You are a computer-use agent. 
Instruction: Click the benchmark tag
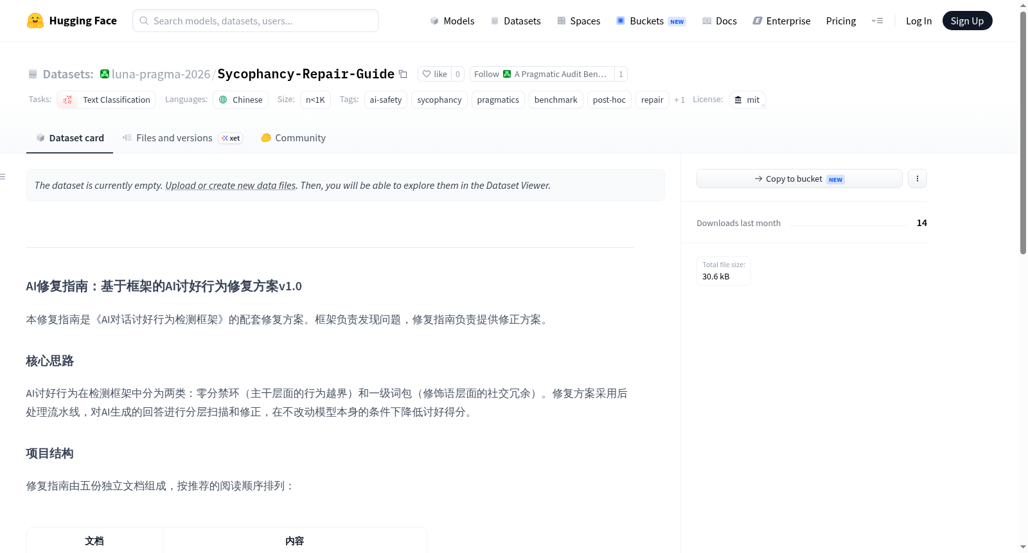click(x=556, y=100)
